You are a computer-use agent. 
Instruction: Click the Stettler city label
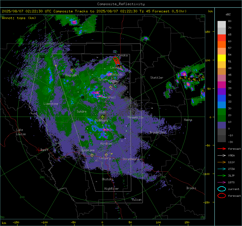click(x=157, y=78)
